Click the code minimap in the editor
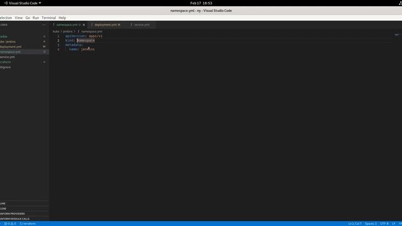The width and height of the screenshot is (402, 226). (x=397, y=35)
